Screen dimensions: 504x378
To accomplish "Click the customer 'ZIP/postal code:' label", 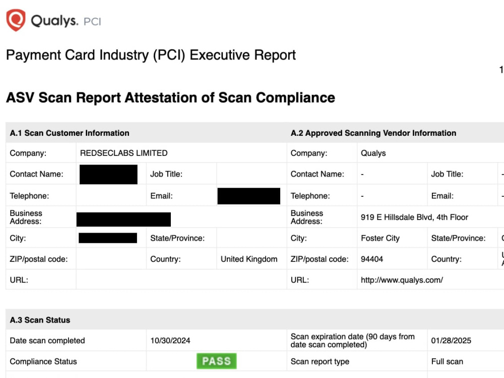I will click(39, 259).
